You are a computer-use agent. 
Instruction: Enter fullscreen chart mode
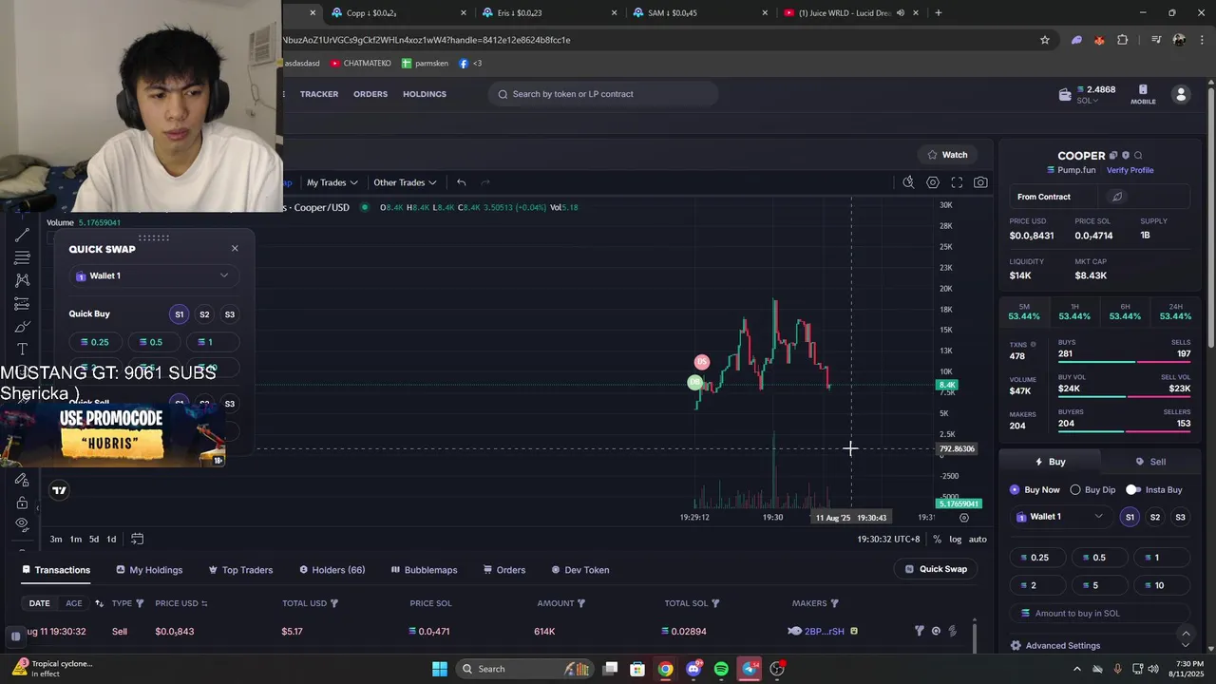pyautogui.click(x=957, y=182)
